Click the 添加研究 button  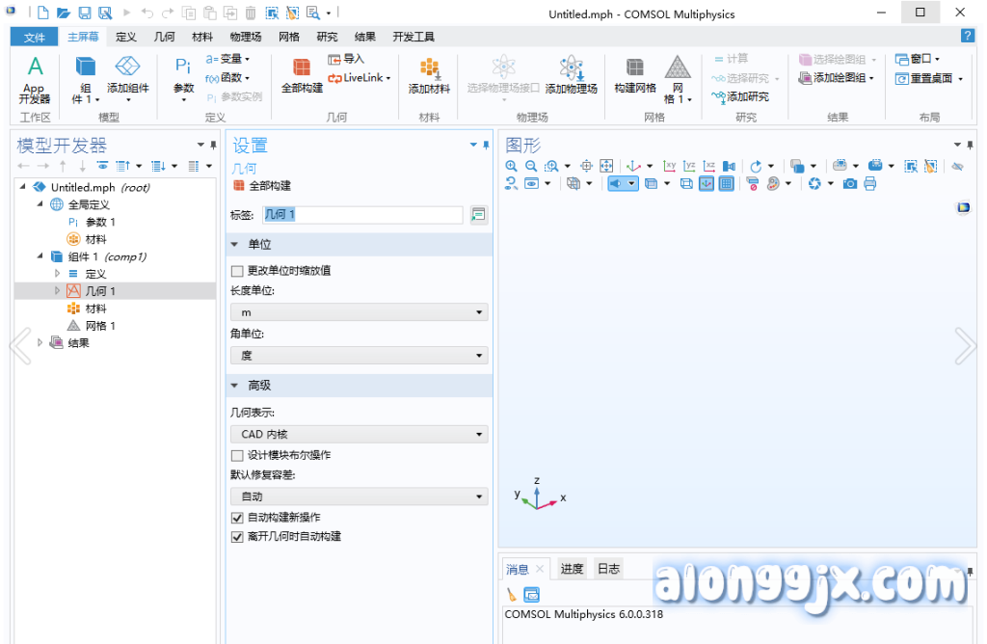740,96
